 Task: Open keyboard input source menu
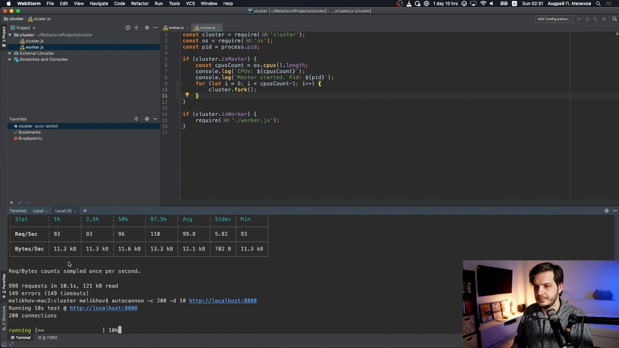(x=514, y=3)
